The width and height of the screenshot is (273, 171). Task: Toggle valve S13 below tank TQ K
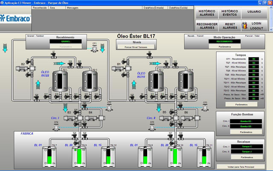coord(173,96)
